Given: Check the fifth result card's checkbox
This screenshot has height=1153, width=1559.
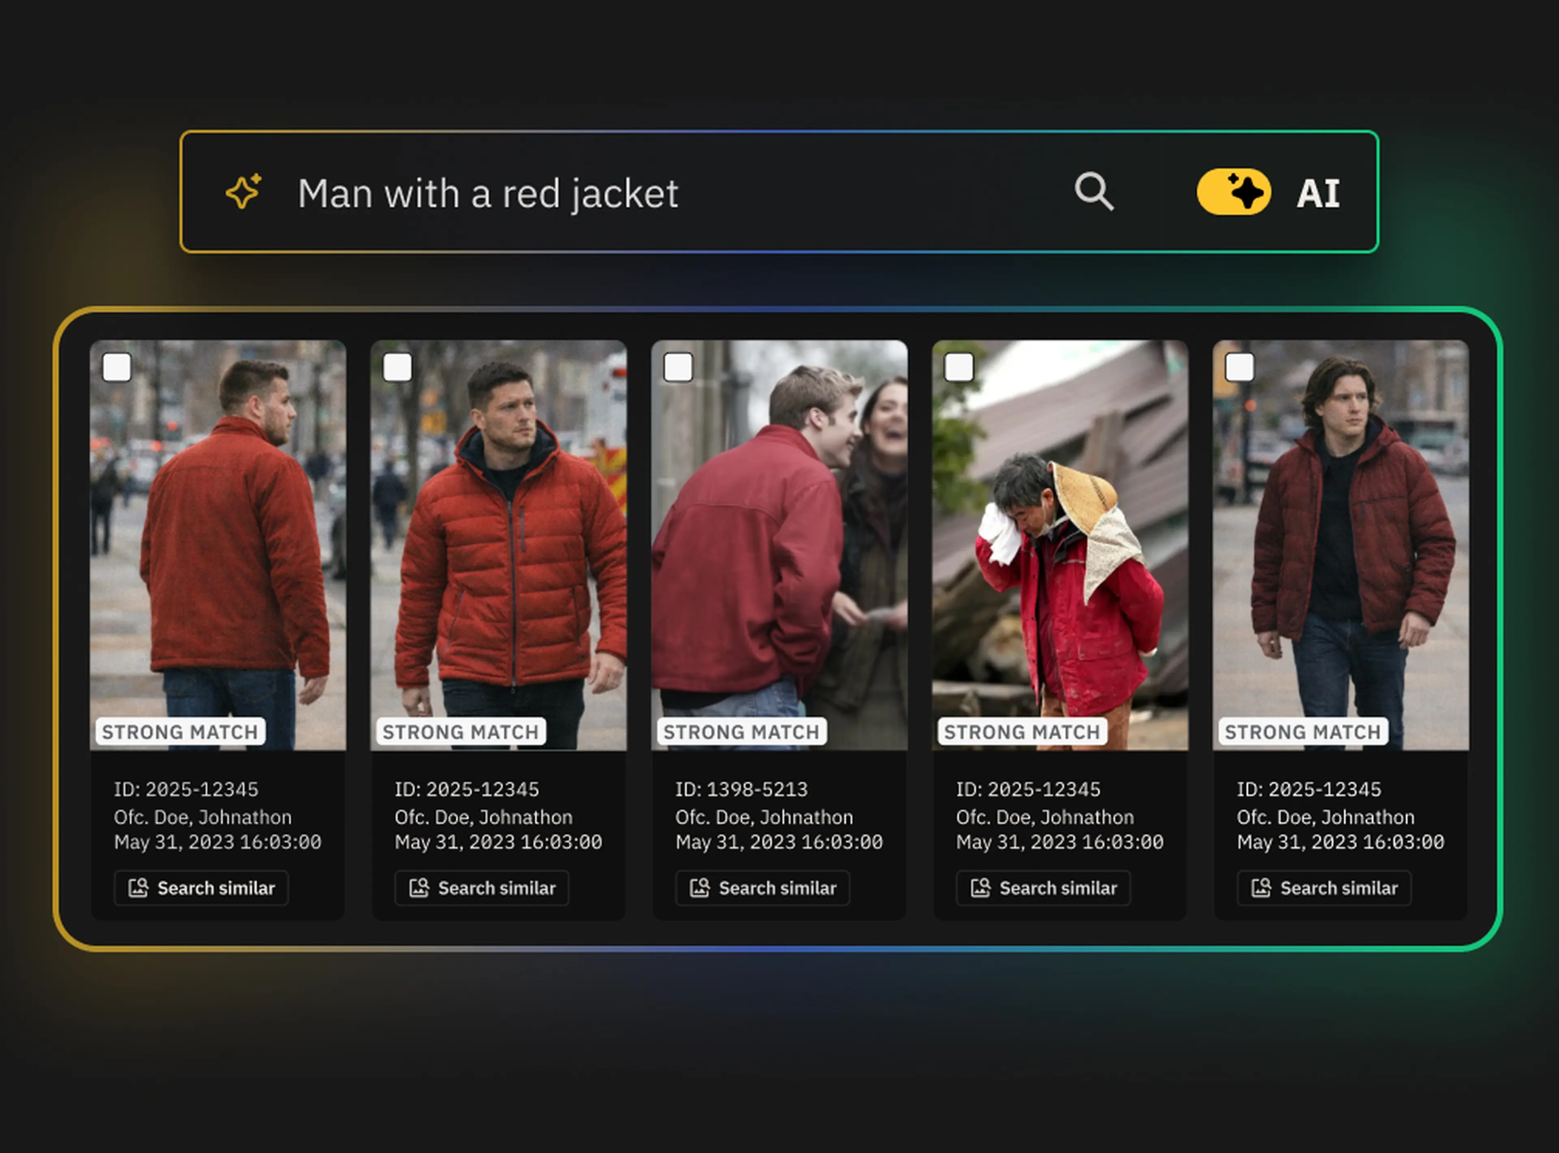Looking at the screenshot, I should 1240,367.
